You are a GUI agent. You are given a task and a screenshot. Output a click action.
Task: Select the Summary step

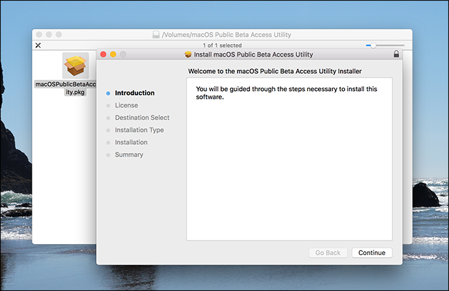pos(129,154)
